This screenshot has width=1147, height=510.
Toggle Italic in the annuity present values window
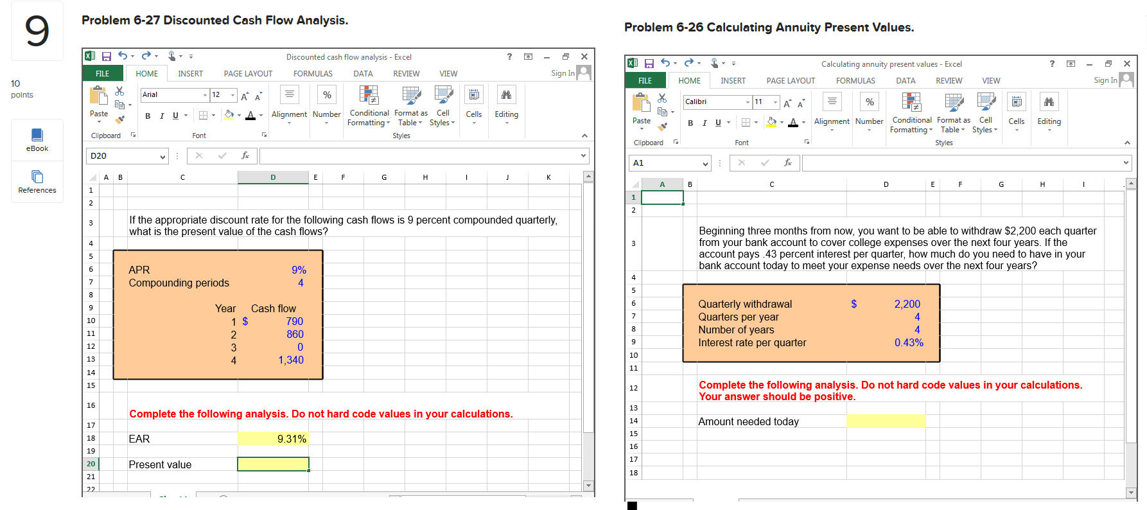coord(705,123)
